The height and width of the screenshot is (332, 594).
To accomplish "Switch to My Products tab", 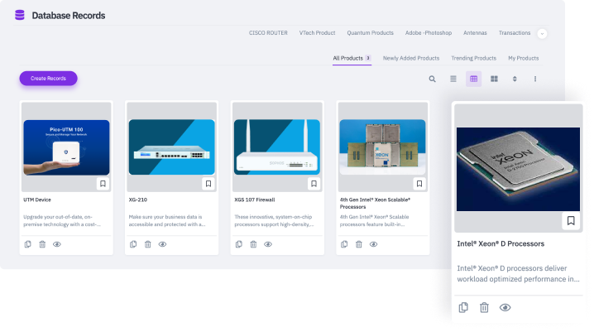I will click(x=523, y=58).
